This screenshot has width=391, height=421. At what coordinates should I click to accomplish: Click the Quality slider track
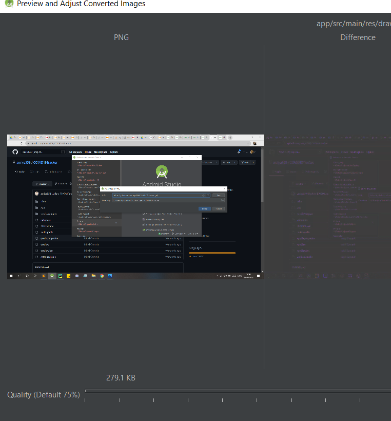(238, 391)
